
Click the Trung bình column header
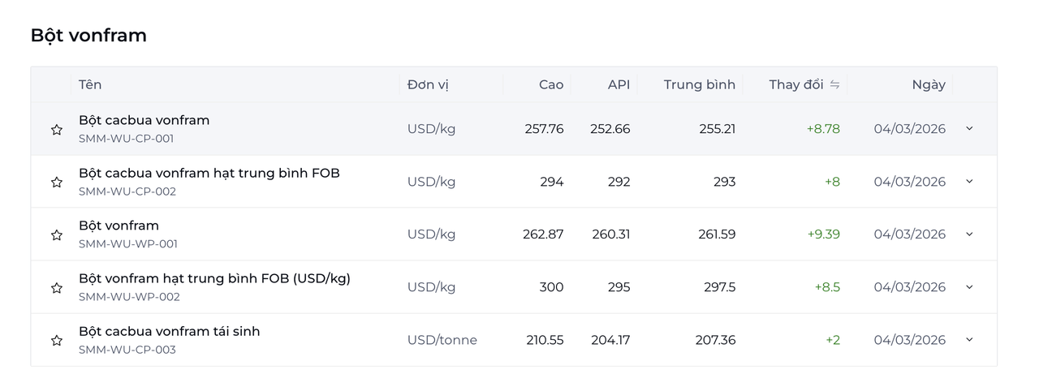[699, 84]
